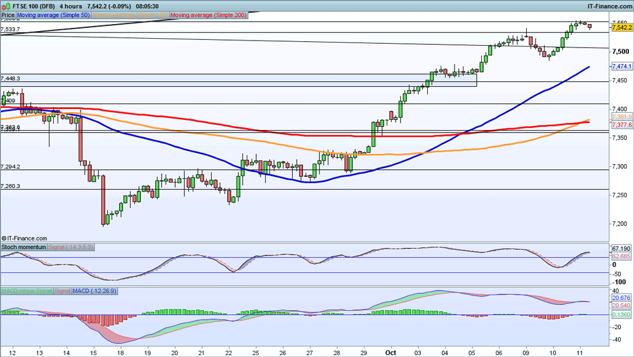
Task: Click the 67.190 stochastic value tag
Action: point(621,249)
